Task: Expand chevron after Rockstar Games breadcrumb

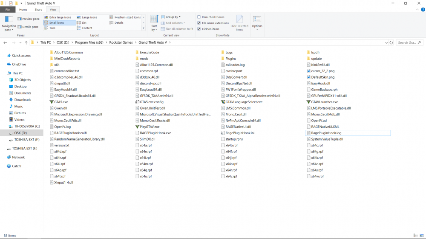Action: pos(135,42)
